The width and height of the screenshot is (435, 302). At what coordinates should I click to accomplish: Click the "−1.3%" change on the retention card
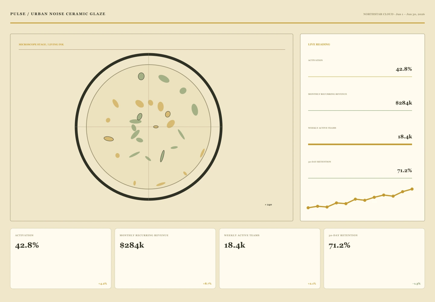click(416, 284)
